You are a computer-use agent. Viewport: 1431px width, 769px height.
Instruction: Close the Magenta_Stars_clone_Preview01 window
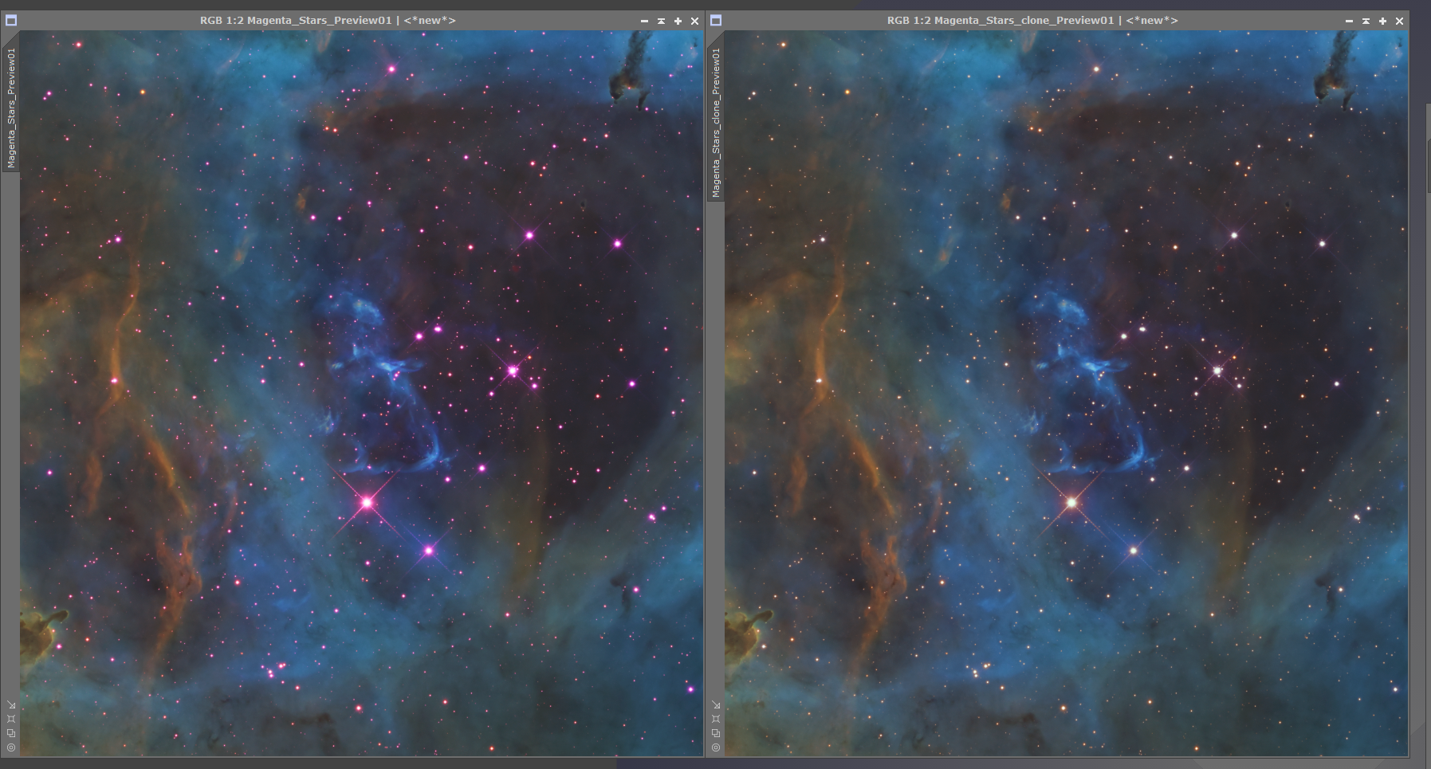point(1399,21)
